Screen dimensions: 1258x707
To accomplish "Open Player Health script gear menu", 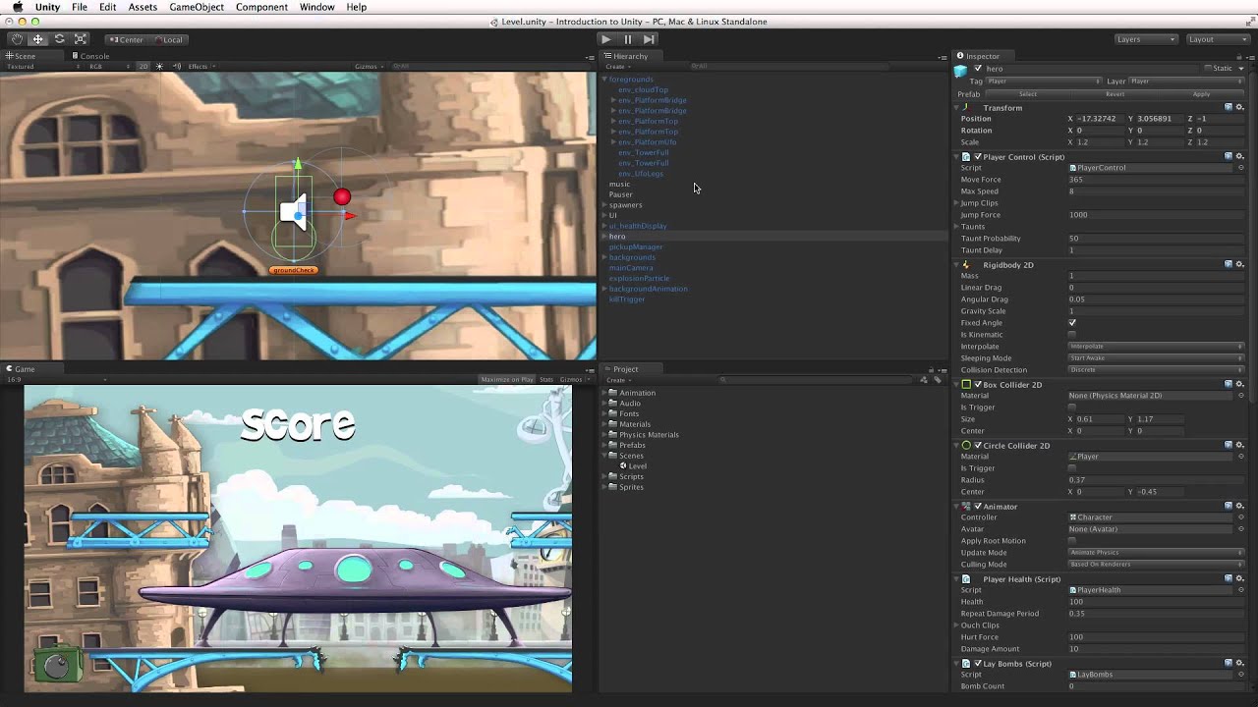I will coord(1240,578).
